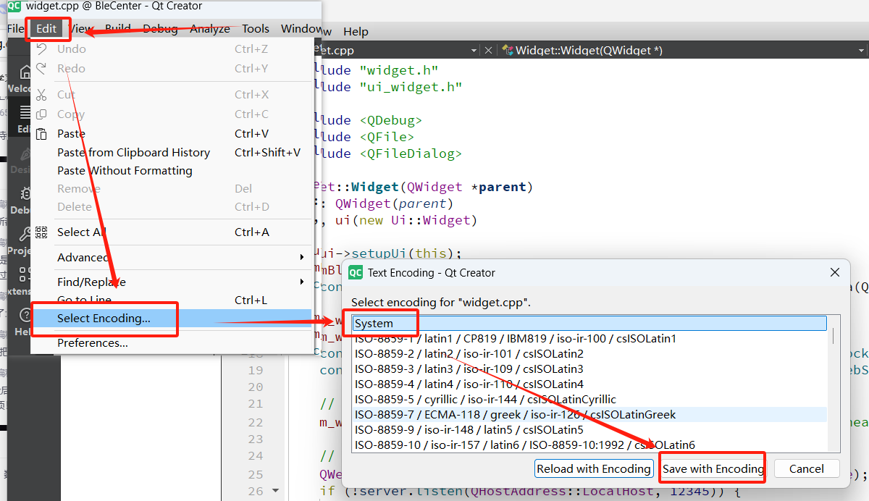Image resolution: width=869 pixels, height=501 pixels.
Task: Open the Welcome mode in the sidebar
Action: 20,79
